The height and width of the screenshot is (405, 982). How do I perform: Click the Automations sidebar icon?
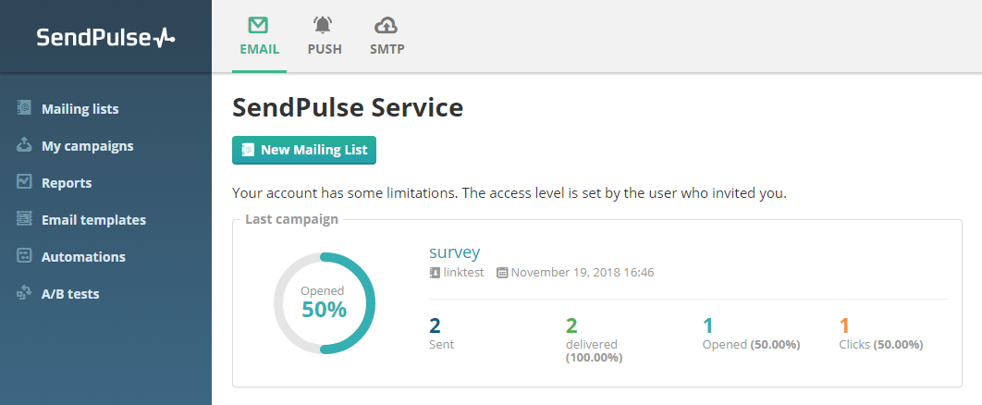pos(25,256)
